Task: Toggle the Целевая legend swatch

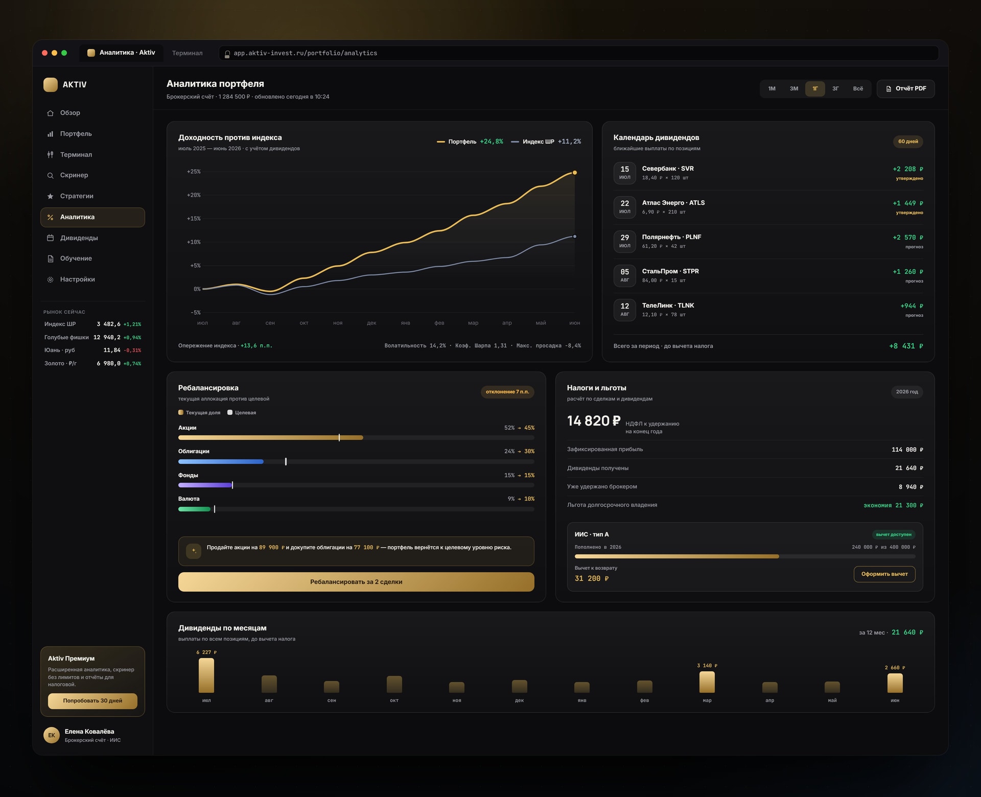Action: click(230, 412)
